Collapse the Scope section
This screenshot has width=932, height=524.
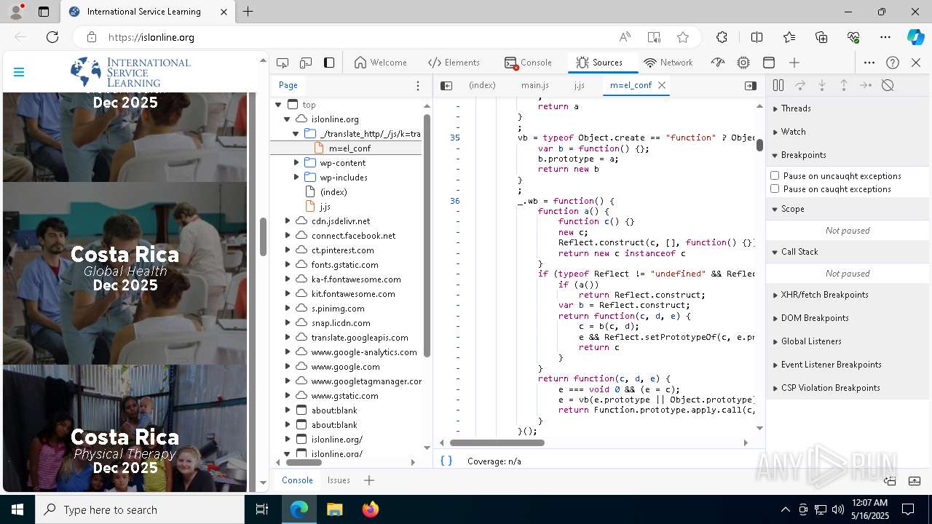[849, 209]
